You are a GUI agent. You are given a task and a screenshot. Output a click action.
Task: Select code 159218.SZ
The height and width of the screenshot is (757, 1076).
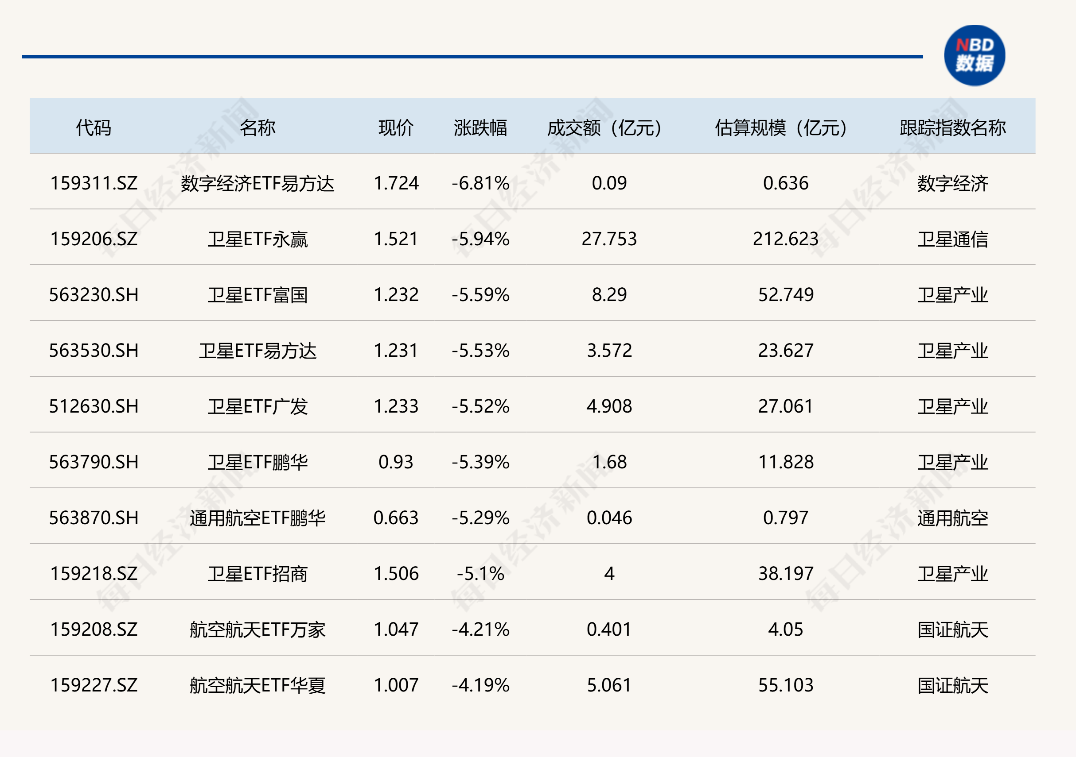click(x=94, y=573)
